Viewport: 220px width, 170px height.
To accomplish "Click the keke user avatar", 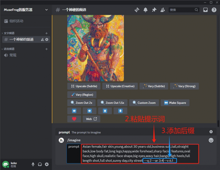I will coord(5,164).
